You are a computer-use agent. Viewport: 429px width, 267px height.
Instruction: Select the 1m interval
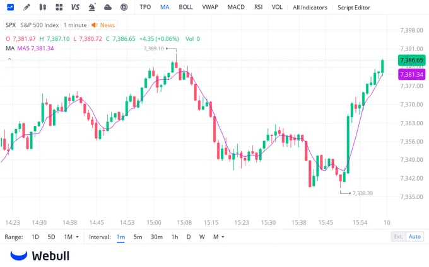(120, 237)
